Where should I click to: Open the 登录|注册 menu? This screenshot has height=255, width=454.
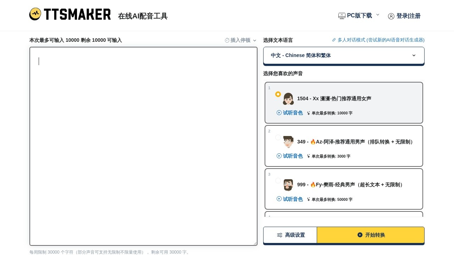409,16
